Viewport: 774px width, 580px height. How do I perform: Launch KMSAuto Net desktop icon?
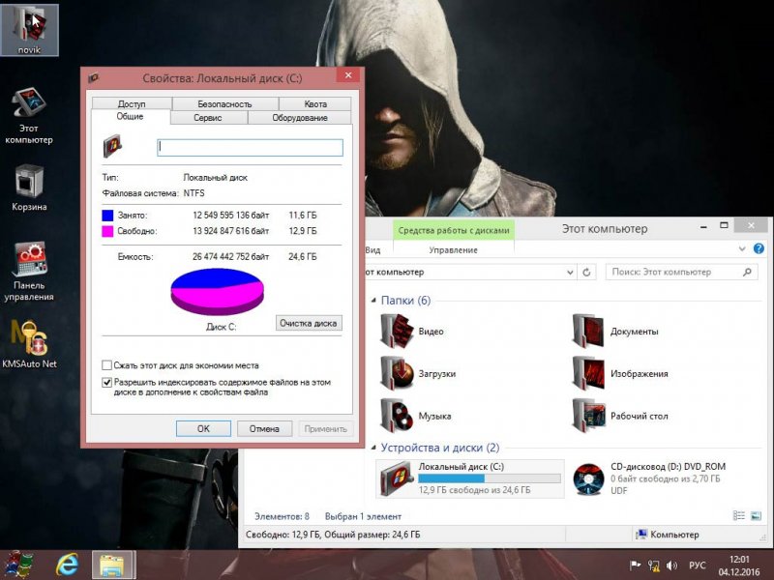[x=29, y=344]
